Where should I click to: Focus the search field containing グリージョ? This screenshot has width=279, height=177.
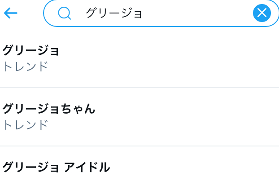coord(161,13)
